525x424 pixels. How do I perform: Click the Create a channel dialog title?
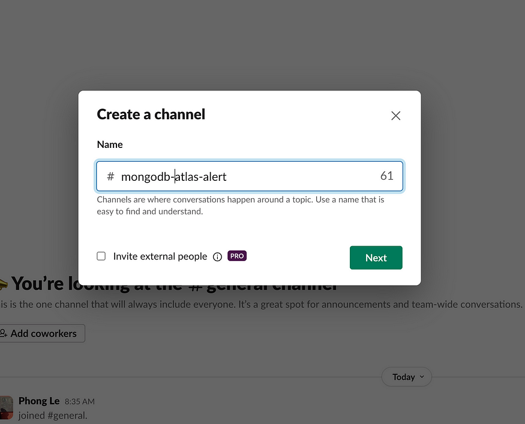(151, 114)
